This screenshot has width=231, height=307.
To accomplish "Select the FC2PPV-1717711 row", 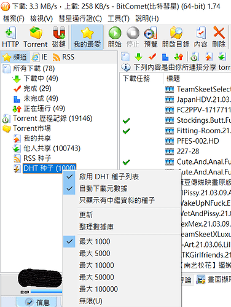I will (176, 110).
